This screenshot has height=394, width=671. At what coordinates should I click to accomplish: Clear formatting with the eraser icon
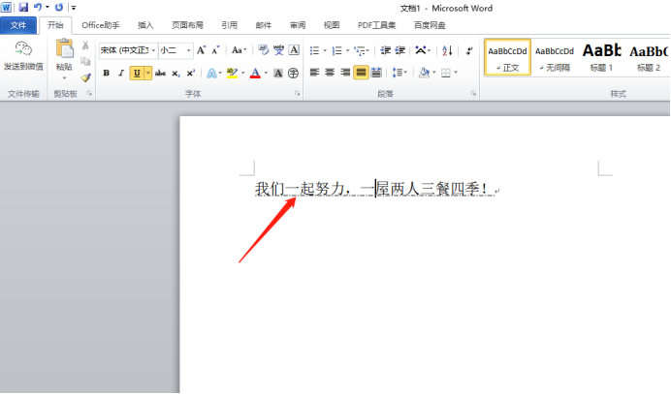263,50
